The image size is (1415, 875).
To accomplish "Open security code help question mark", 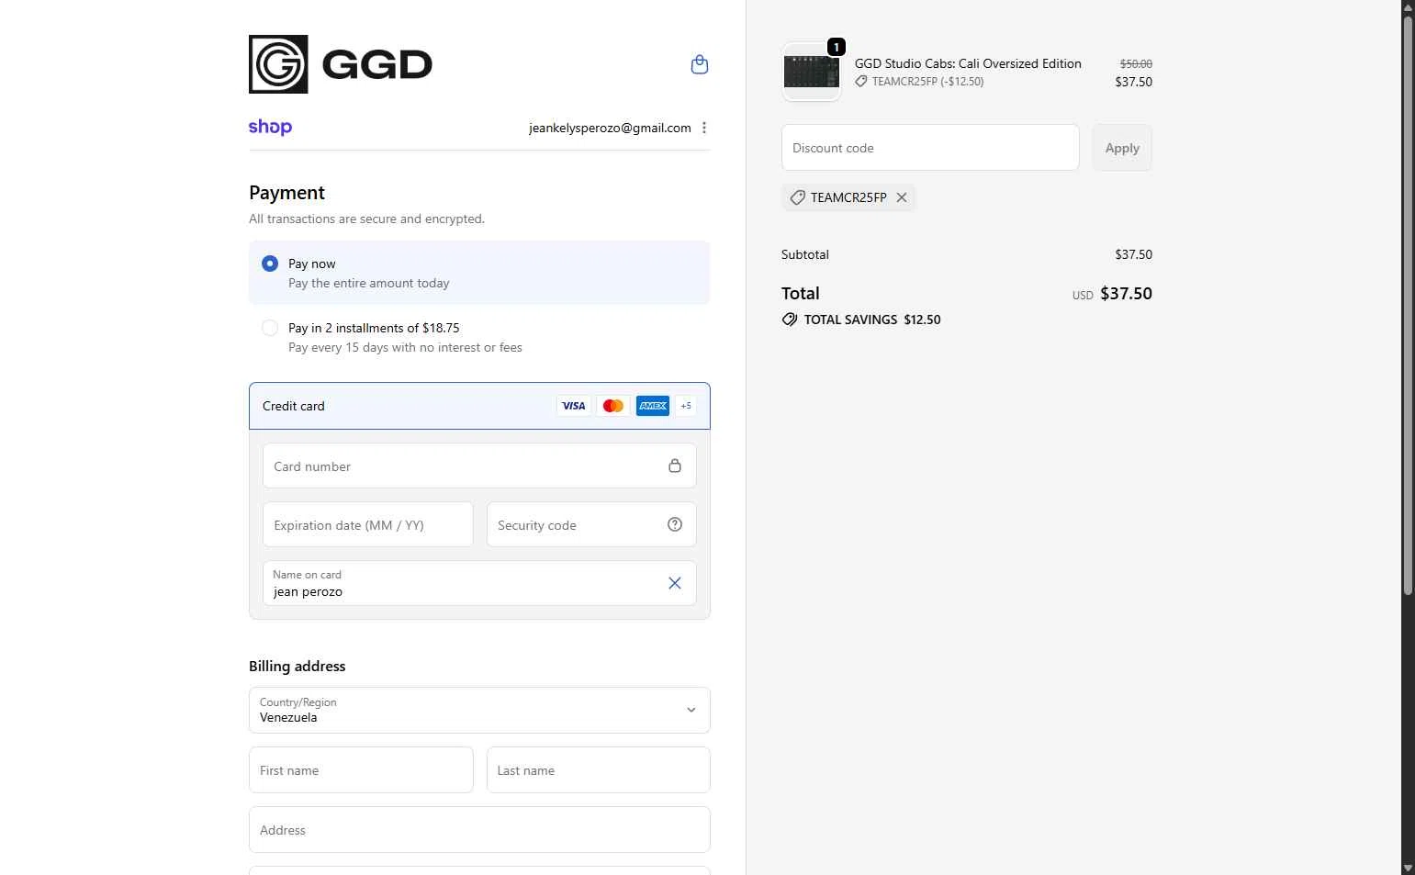I will point(675,524).
